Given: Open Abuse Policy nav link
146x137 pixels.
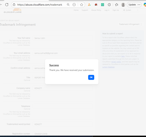Looking at the screenshot, I should (96, 10).
